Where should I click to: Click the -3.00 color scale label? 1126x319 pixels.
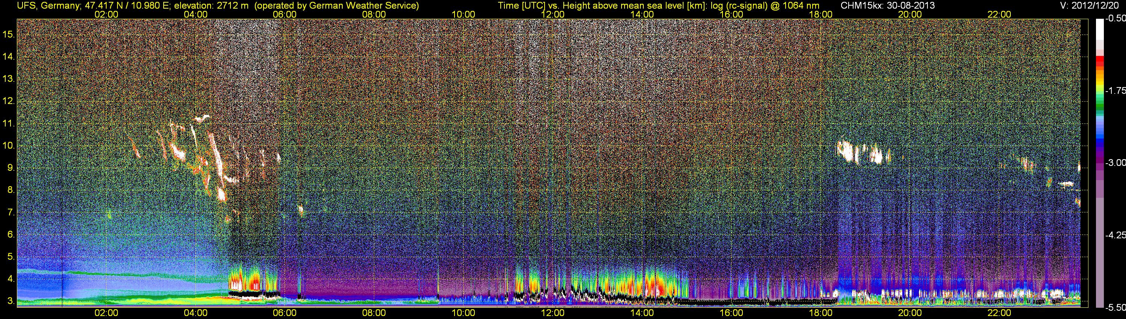click(1115, 163)
